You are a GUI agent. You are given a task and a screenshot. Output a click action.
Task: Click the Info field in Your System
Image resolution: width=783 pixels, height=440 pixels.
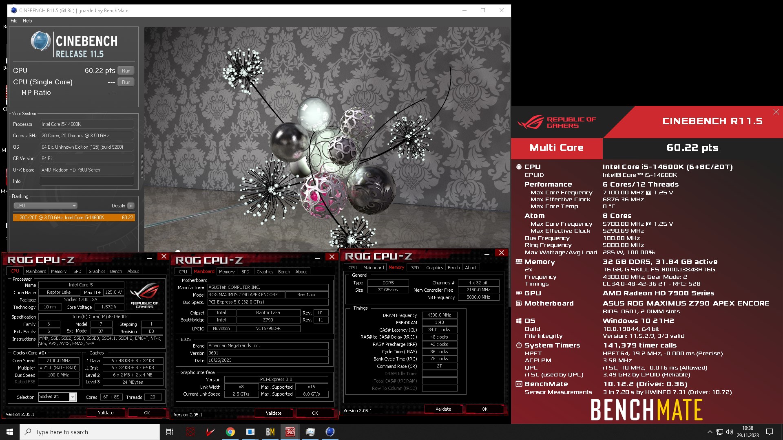[x=87, y=181]
